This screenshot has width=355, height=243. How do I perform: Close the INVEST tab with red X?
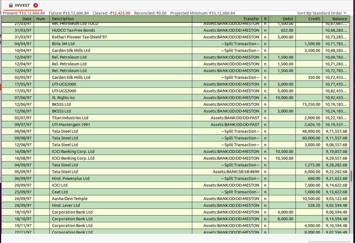pyautogui.click(x=36, y=5)
